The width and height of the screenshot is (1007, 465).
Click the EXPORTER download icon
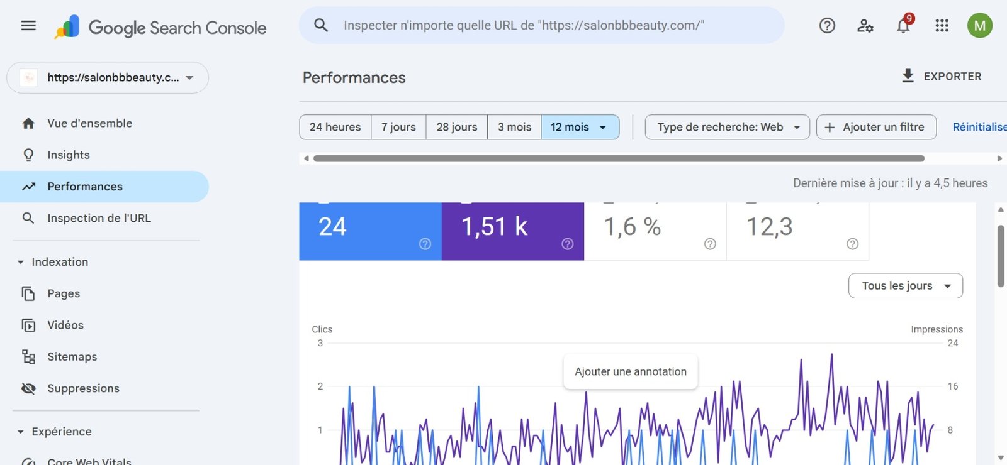908,76
